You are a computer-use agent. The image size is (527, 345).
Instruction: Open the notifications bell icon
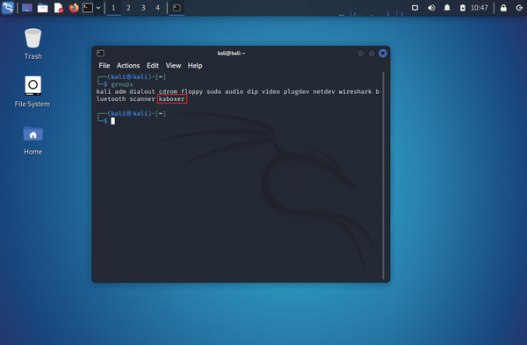(447, 8)
